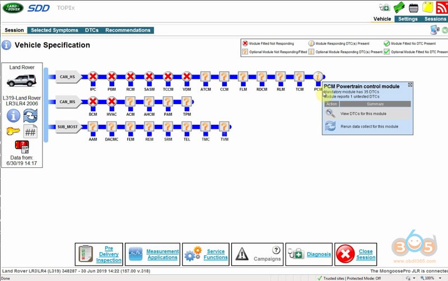
Task: Click the VDM module icon
Action: tap(187, 77)
